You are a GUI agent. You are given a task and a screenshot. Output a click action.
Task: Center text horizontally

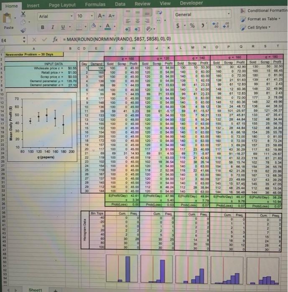[x=138, y=21]
